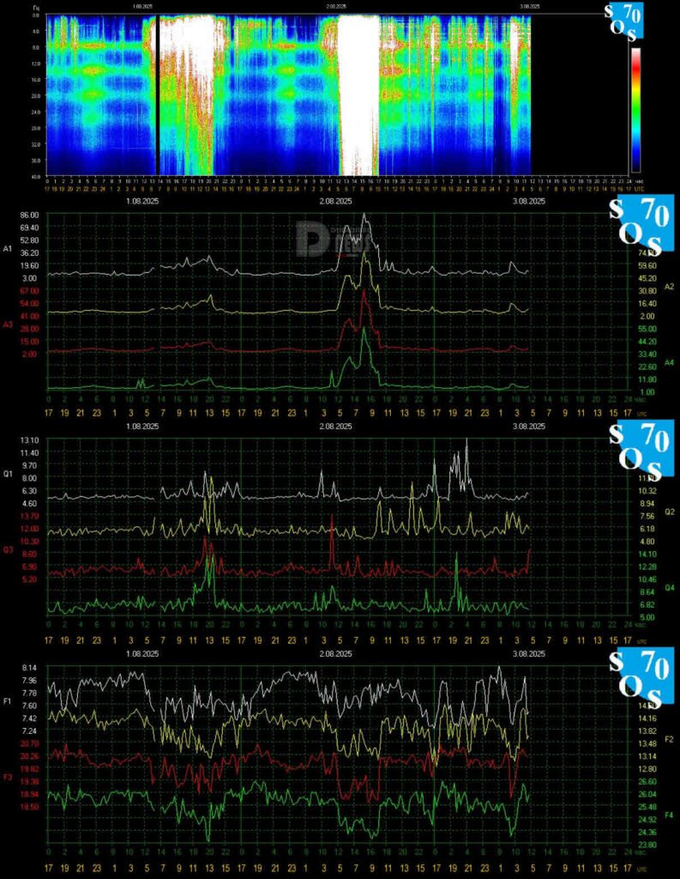Select the red Q3 axis label
Screen dimensions: 680x879
click(8, 549)
